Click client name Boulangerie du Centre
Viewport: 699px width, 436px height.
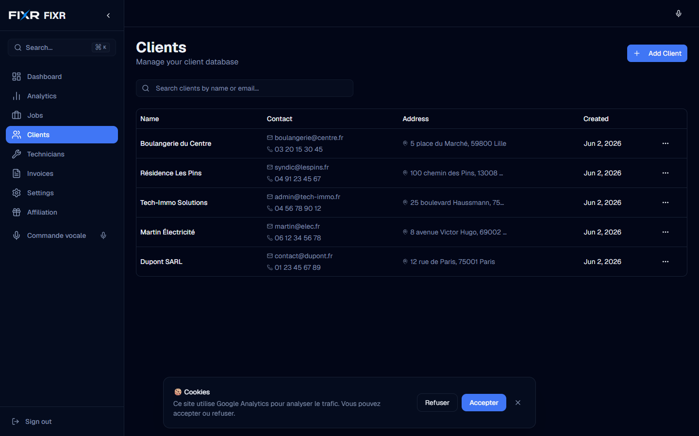pos(176,143)
